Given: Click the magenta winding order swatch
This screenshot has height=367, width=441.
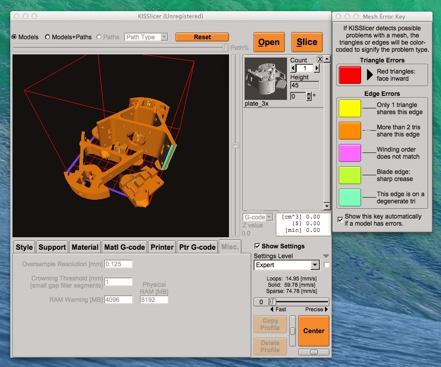Looking at the screenshot, I should tap(349, 153).
